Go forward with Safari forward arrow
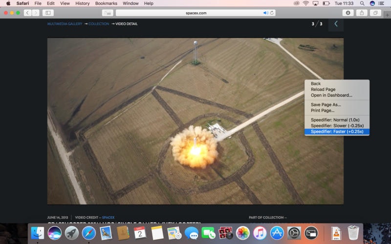 [x=36, y=13]
